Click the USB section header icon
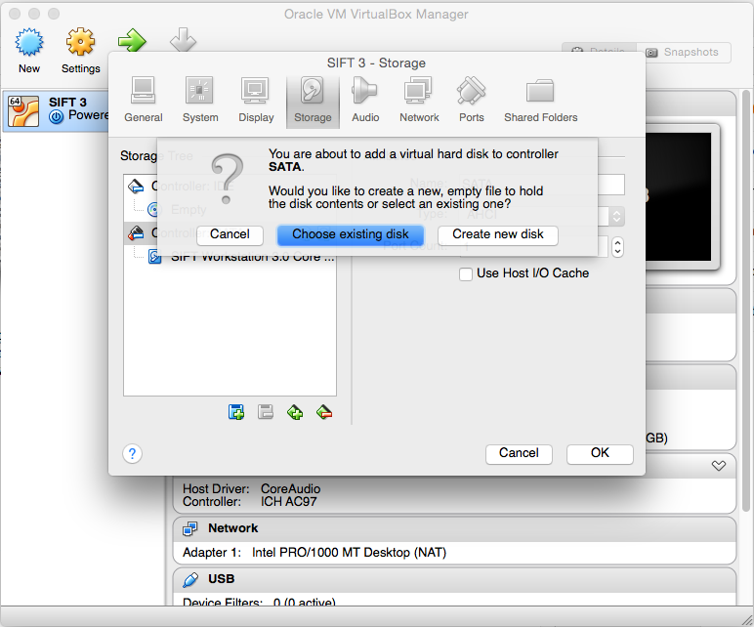 [189, 579]
